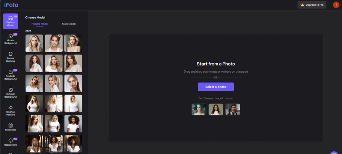The width and height of the screenshot is (342, 154).
Task: Try the mannequin head sample image
Action: coord(199,109)
